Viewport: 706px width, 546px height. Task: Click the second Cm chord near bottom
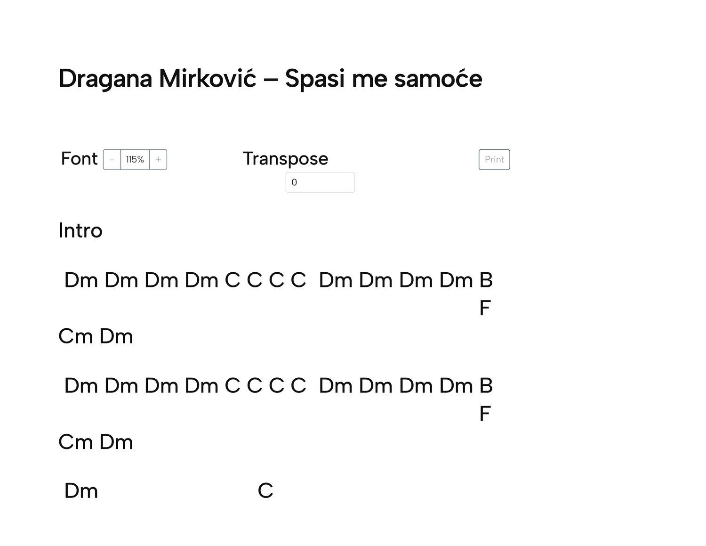coord(75,442)
